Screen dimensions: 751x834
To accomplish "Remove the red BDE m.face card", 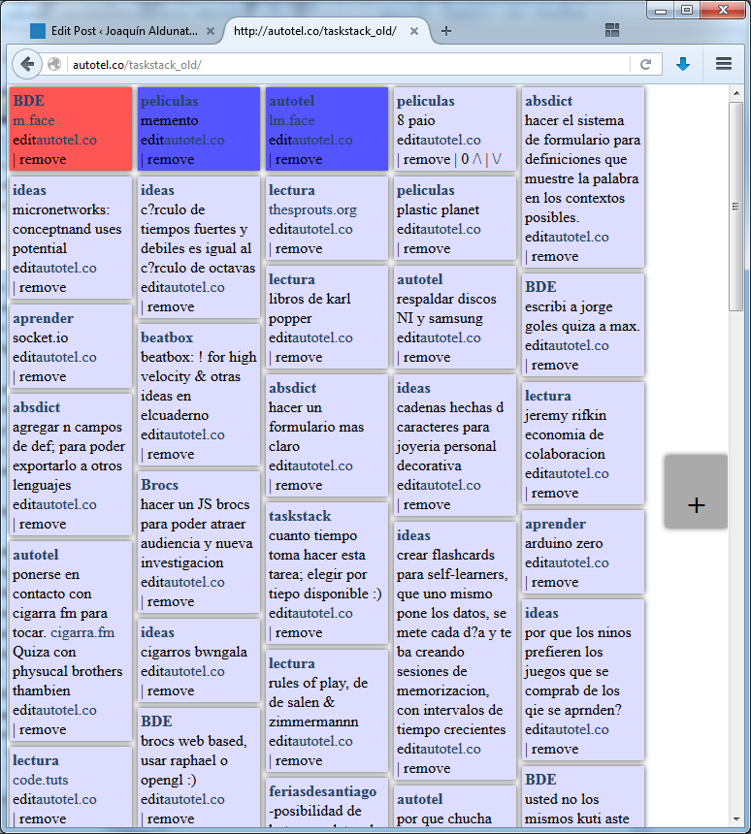I will [x=43, y=159].
